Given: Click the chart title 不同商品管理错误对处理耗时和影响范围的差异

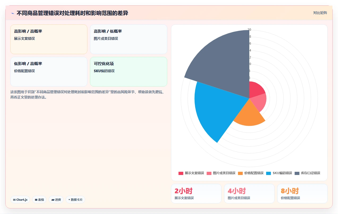Looking at the screenshot, I should [72, 13].
